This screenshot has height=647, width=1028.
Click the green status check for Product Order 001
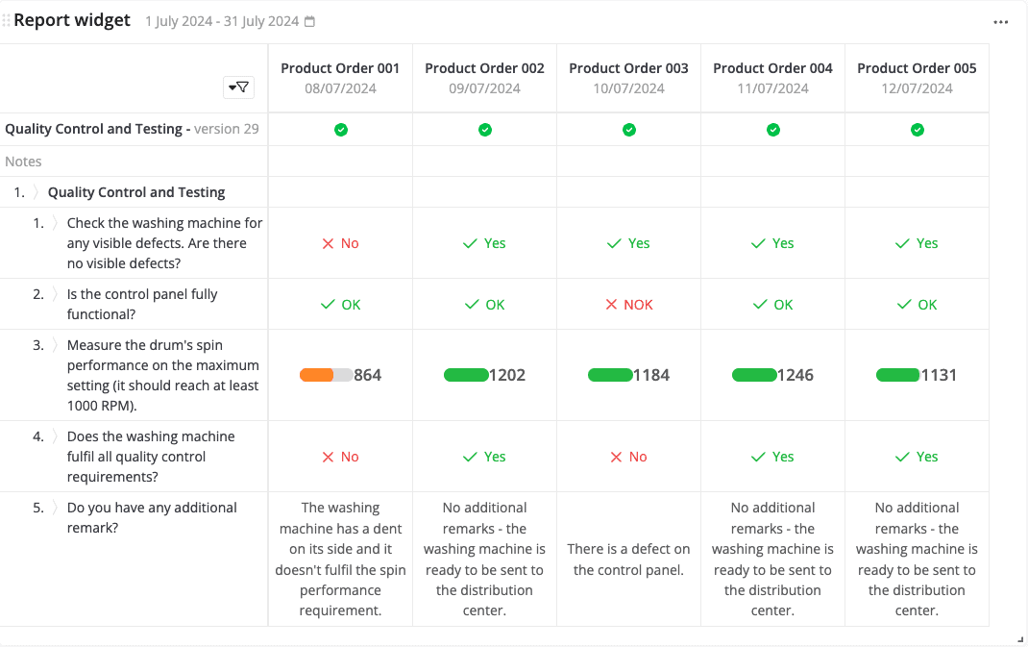[x=340, y=129]
